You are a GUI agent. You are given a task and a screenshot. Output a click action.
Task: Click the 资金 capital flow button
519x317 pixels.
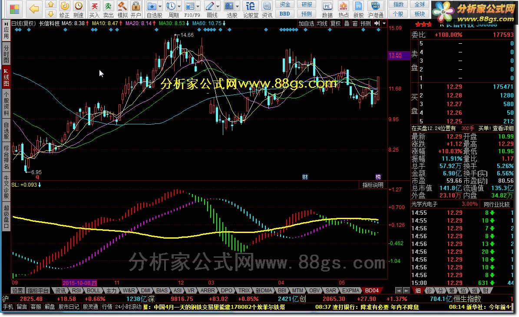click(x=284, y=4)
